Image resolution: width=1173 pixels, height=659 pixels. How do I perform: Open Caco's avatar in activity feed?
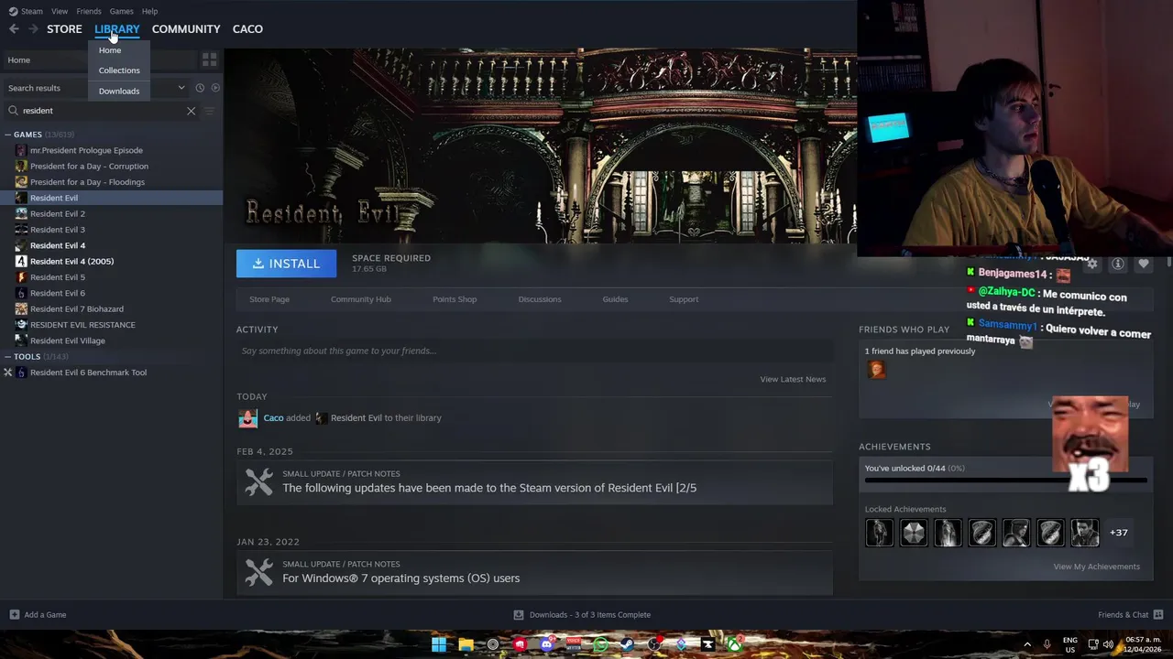tap(247, 418)
